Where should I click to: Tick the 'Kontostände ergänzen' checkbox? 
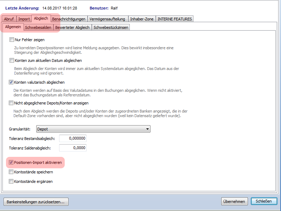12,181
